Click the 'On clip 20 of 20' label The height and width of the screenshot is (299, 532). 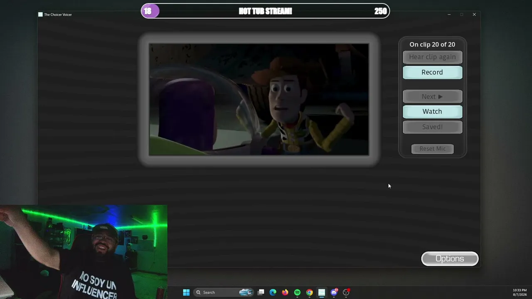(x=432, y=44)
